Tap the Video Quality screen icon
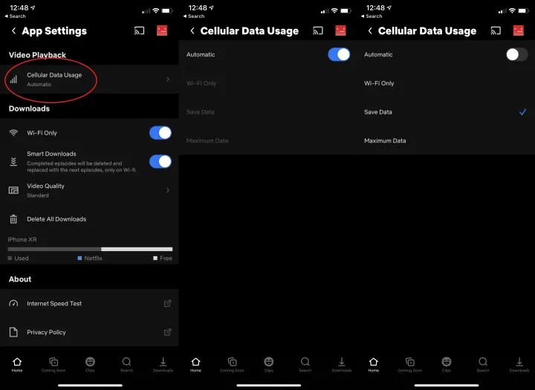This screenshot has width=535, height=390. click(x=13, y=190)
